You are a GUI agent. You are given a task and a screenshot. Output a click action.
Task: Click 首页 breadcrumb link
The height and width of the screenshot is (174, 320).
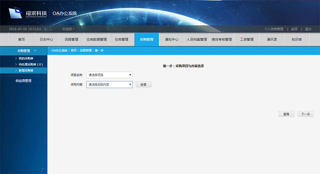[73, 50]
